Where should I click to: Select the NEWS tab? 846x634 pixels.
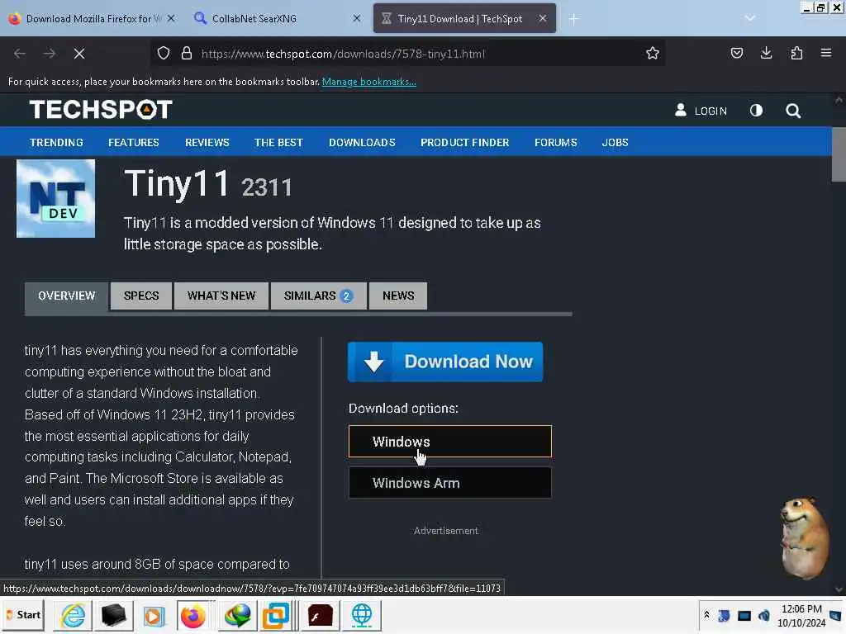[398, 296]
